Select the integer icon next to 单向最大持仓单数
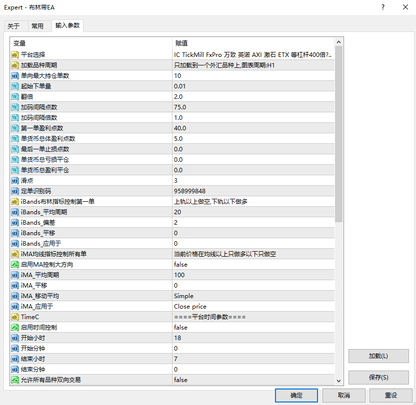The height and width of the screenshot is (405, 416). click(15, 75)
